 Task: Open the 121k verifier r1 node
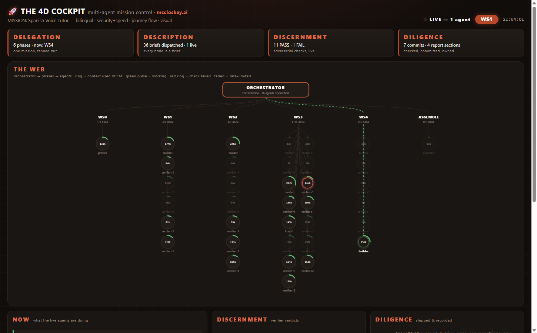(x=233, y=242)
